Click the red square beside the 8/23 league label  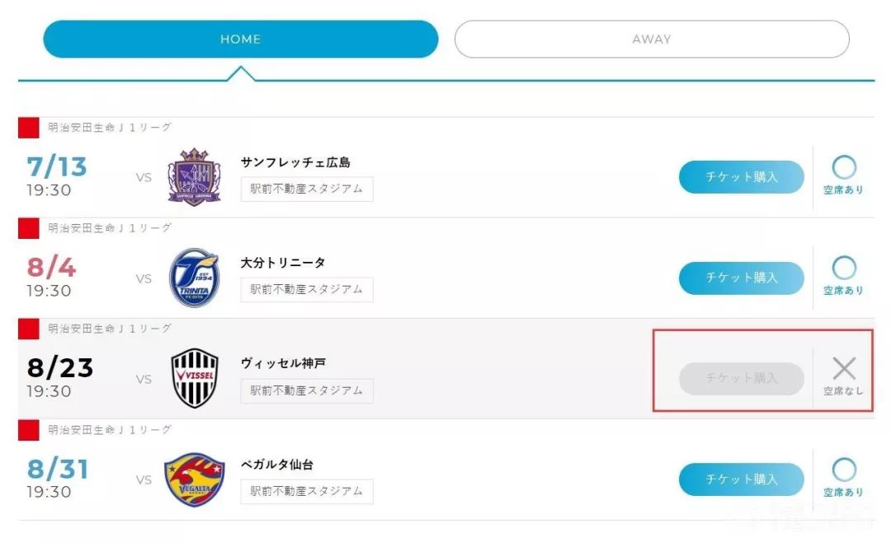[x=29, y=329]
